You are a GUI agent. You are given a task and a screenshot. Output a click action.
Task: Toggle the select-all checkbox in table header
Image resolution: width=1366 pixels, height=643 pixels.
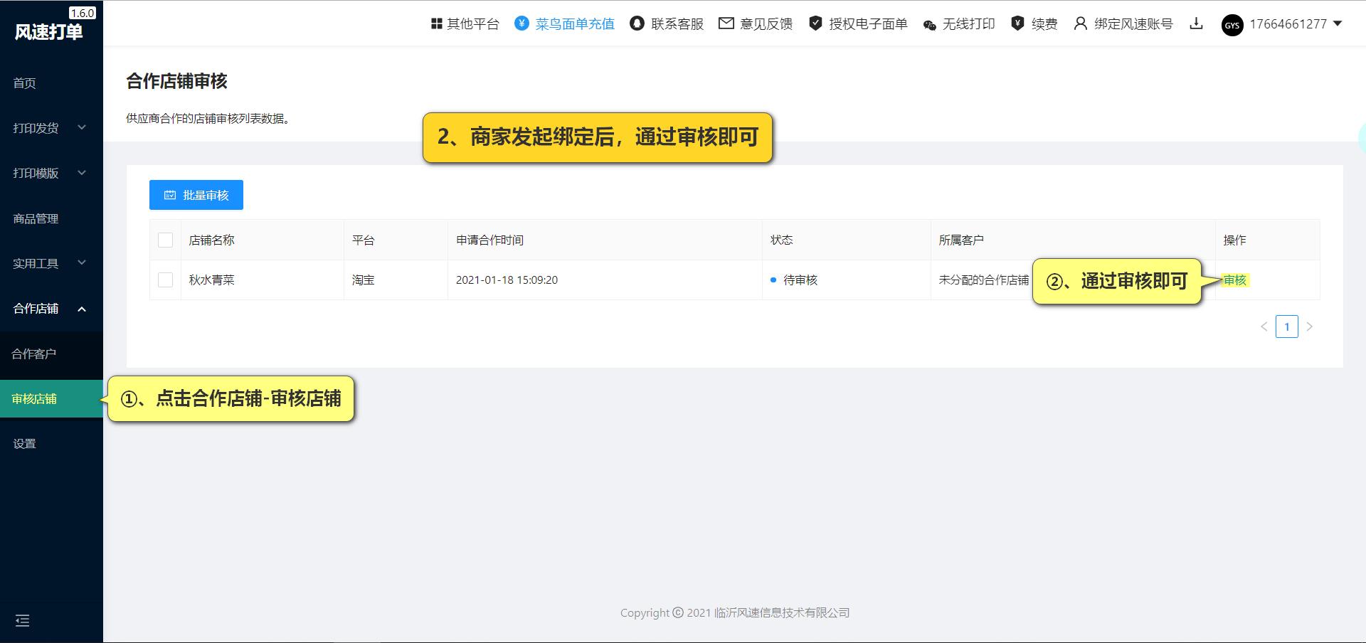pyautogui.click(x=165, y=240)
